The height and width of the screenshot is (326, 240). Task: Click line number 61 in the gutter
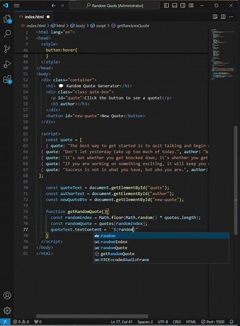(x=25, y=134)
